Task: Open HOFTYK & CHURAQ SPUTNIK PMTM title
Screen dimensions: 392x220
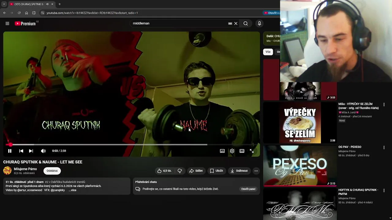Action: (x=358, y=192)
